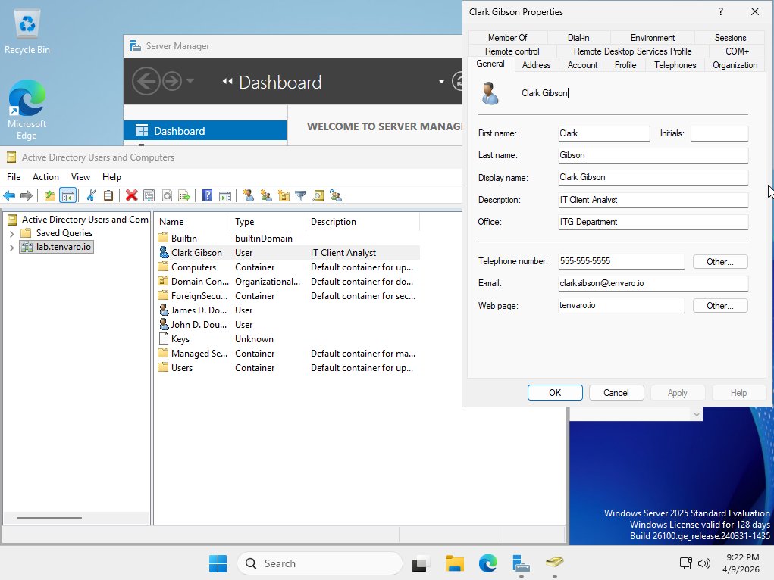774x580 pixels.
Task: Click the Back arrow in ADUC toolbar
Action: (x=9, y=196)
